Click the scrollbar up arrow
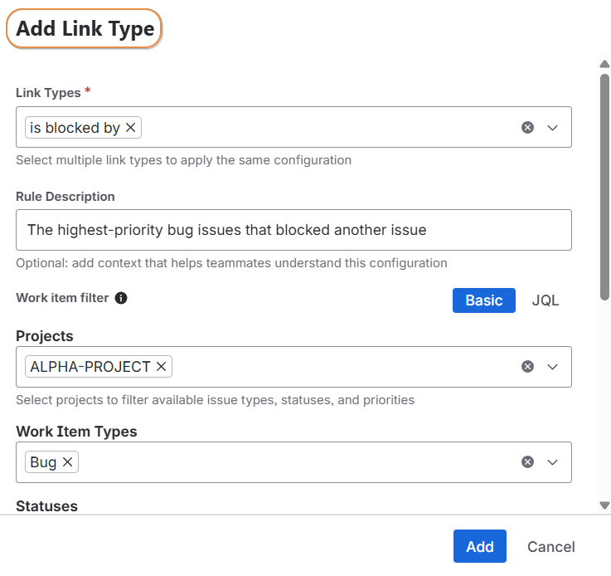Screen dimensions: 611x576 (x=604, y=64)
